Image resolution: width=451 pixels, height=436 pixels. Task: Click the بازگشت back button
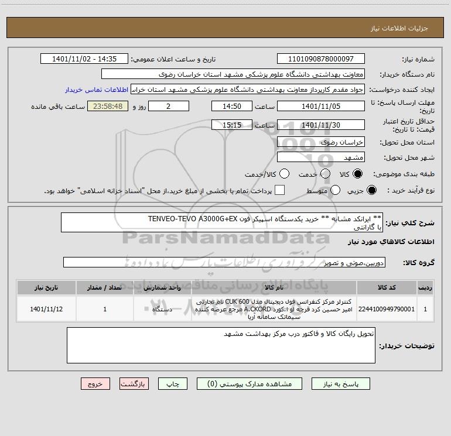coord(134,384)
